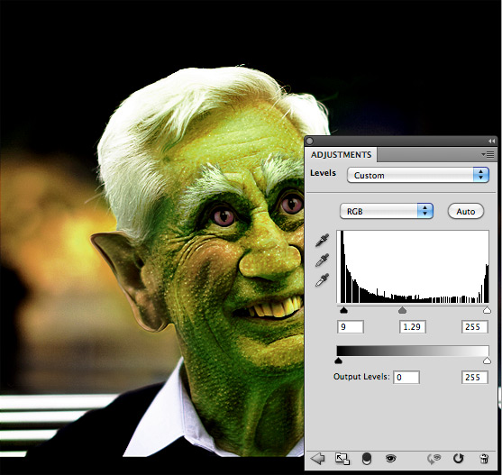Open the Levels preset Custom dropdown
The height and width of the screenshot is (475, 502).
pyautogui.click(x=418, y=175)
